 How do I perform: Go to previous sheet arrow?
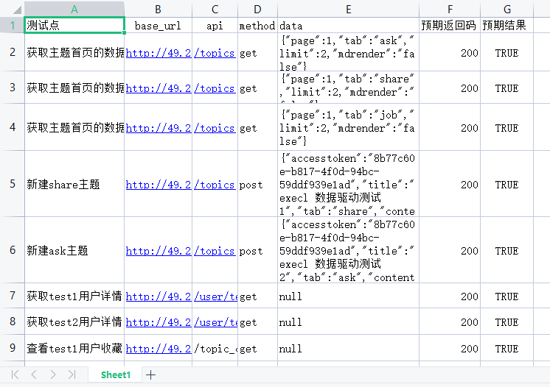[x=34, y=374]
